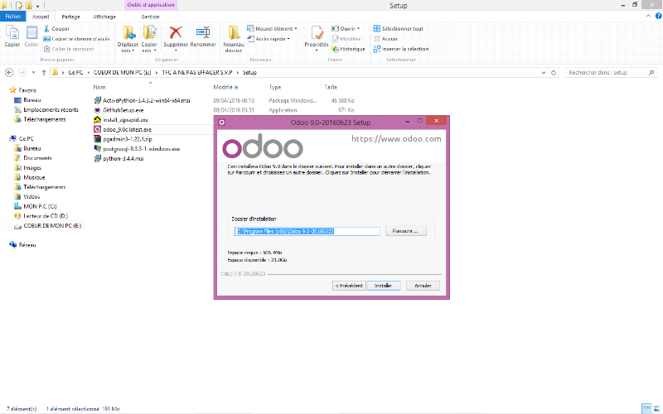The width and height of the screenshot is (663, 414).
Task: Click the Installer button
Action: pos(383,286)
